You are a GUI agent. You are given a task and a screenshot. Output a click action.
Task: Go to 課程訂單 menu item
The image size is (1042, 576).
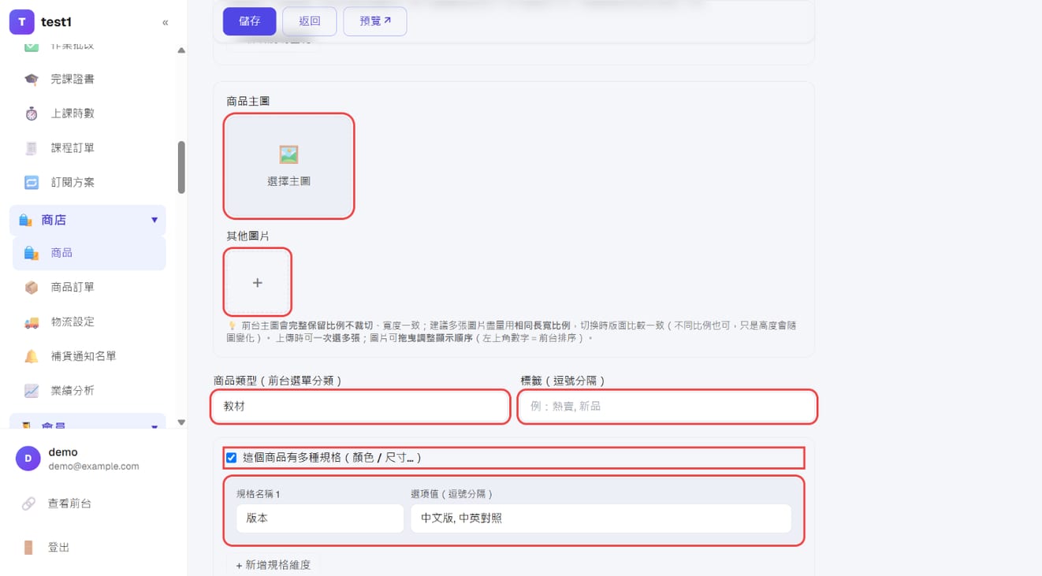coord(87,148)
